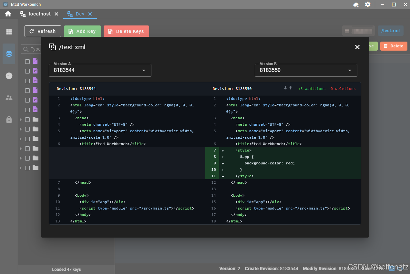410x274 pixels.
Task: Go to the Home tab icon
Action: 8,14
